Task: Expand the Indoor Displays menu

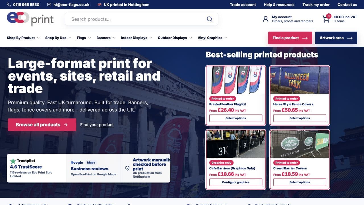Action: [136, 38]
